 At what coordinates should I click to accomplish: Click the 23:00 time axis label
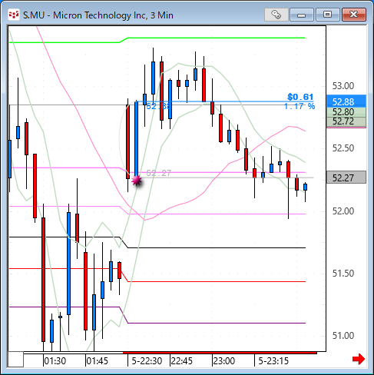pos(224,361)
